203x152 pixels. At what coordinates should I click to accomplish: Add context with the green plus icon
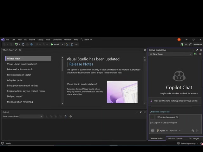[x=152, y=117]
